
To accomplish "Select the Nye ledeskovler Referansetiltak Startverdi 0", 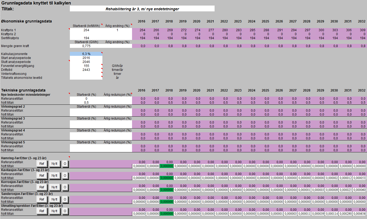I will (86, 99).
